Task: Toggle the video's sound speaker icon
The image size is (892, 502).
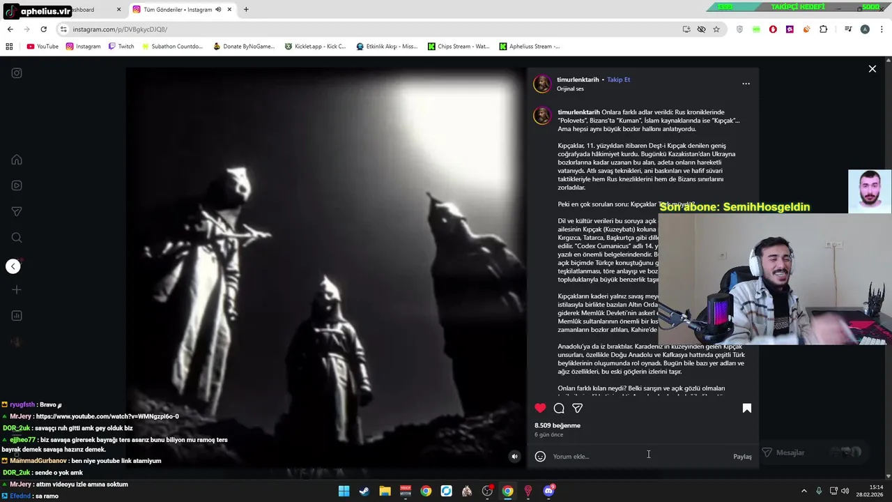Action: [x=514, y=457]
